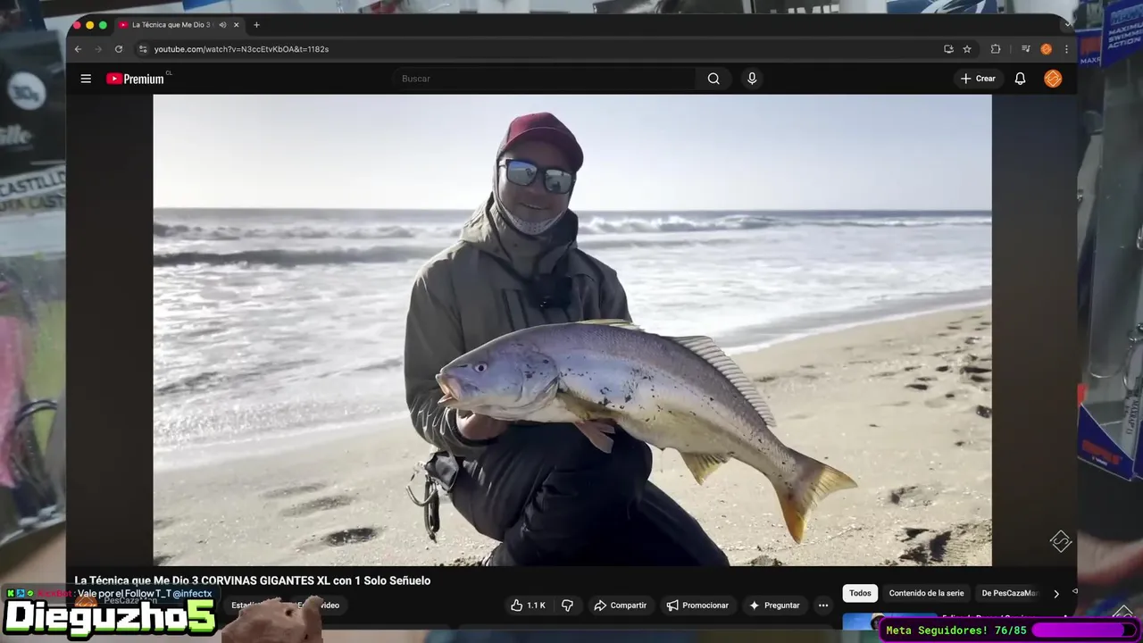The width and height of the screenshot is (1143, 643).
Task: Open YouTube account avatar menu
Action: [1053, 79]
